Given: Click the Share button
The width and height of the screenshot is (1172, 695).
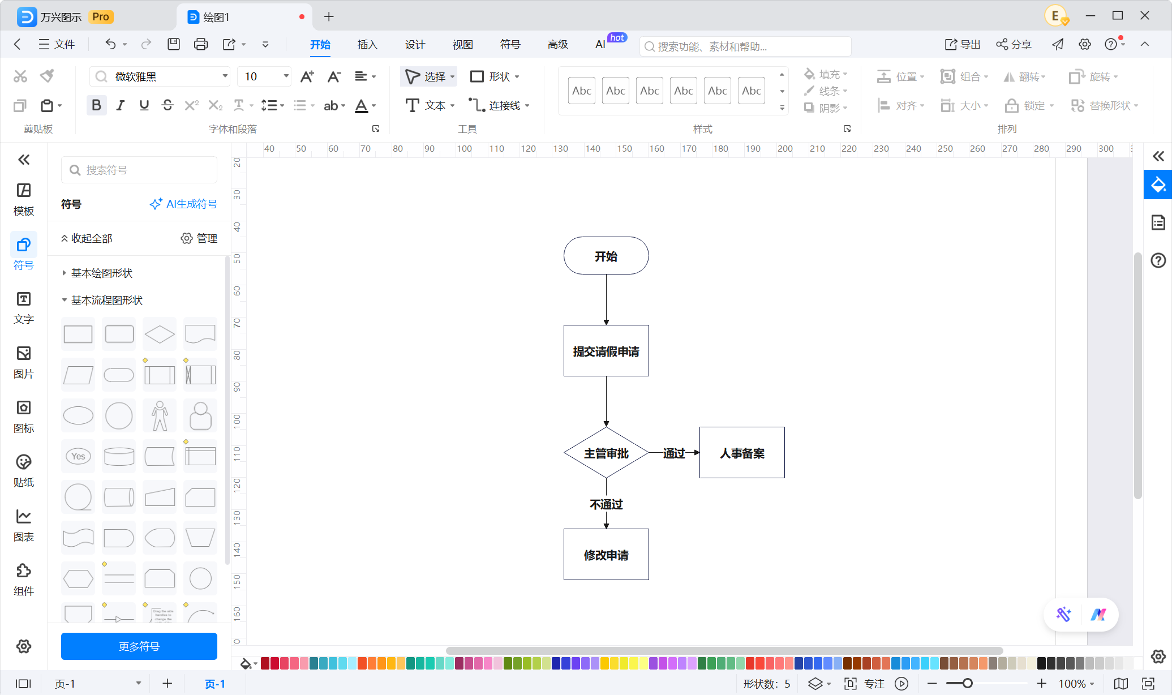Looking at the screenshot, I should [1014, 44].
